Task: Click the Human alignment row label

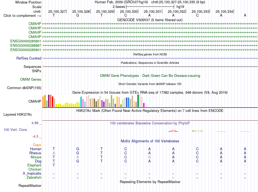Action: tap(36, 149)
